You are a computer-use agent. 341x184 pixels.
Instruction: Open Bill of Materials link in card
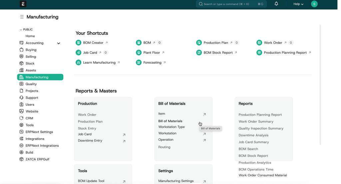click(170, 121)
